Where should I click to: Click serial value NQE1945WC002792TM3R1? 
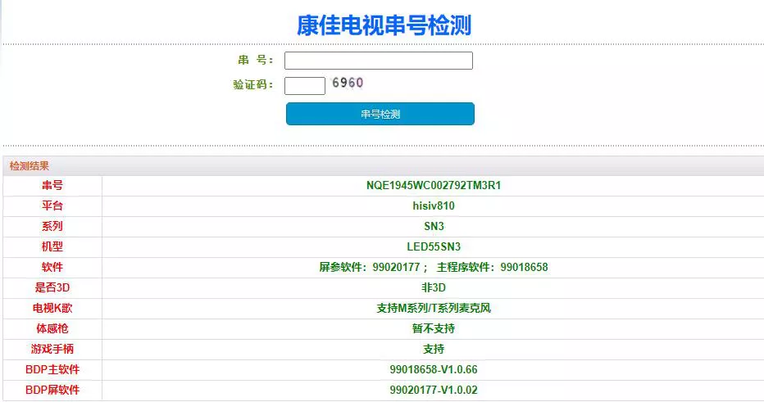pos(433,186)
